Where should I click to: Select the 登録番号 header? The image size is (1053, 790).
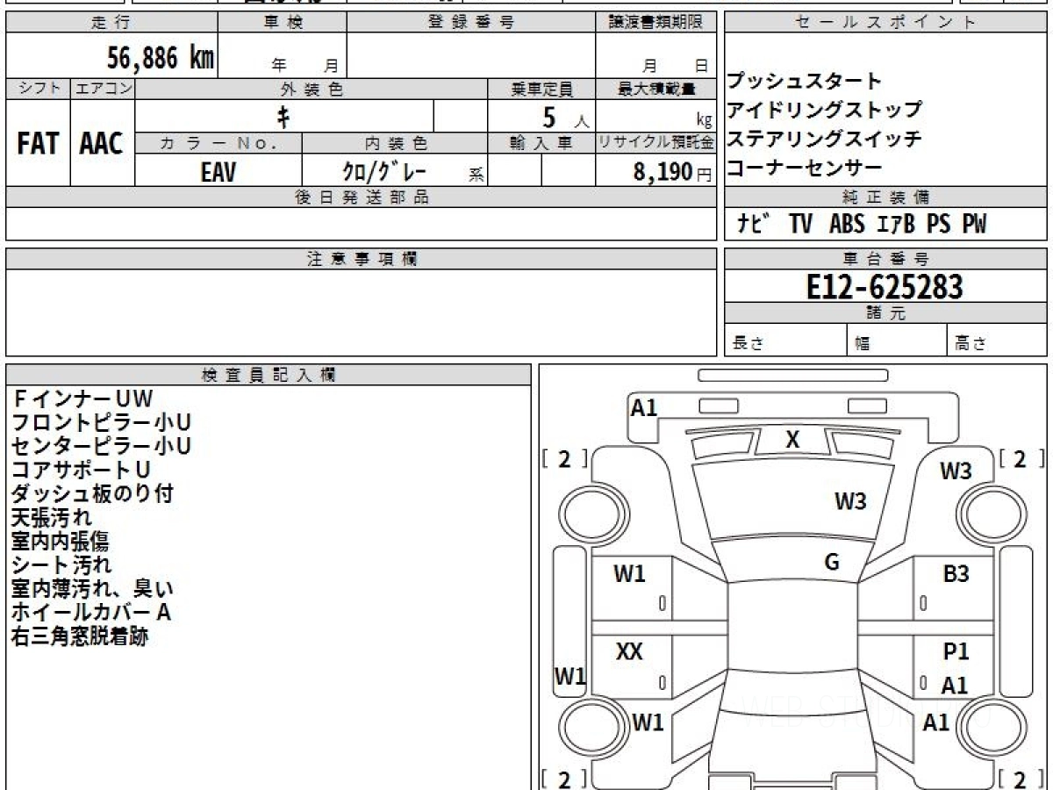[471, 23]
